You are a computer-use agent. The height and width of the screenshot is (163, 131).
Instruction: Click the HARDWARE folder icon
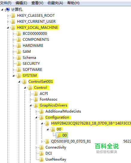[19, 46]
